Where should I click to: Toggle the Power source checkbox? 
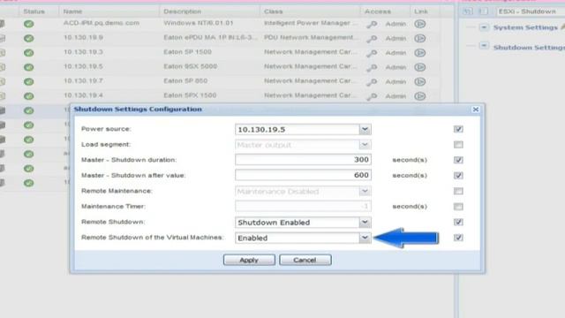pyautogui.click(x=458, y=129)
